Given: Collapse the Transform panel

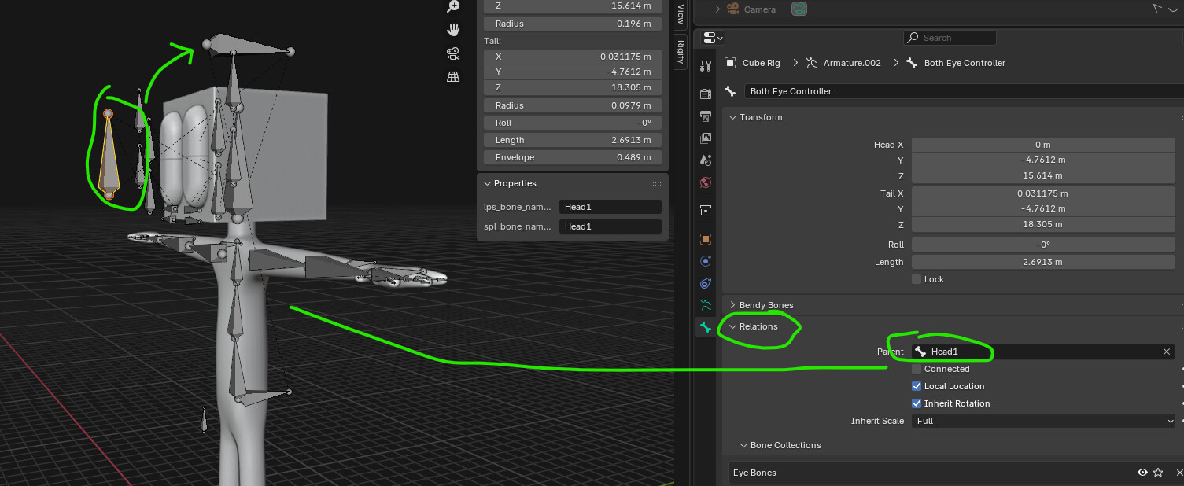Looking at the screenshot, I should pyautogui.click(x=733, y=117).
